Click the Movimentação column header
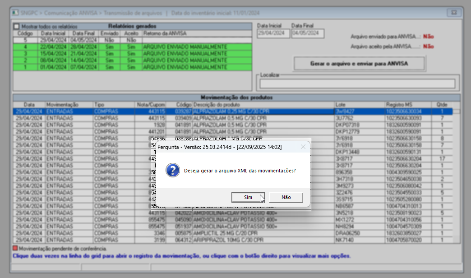This screenshot has width=471, height=278. click(69, 105)
